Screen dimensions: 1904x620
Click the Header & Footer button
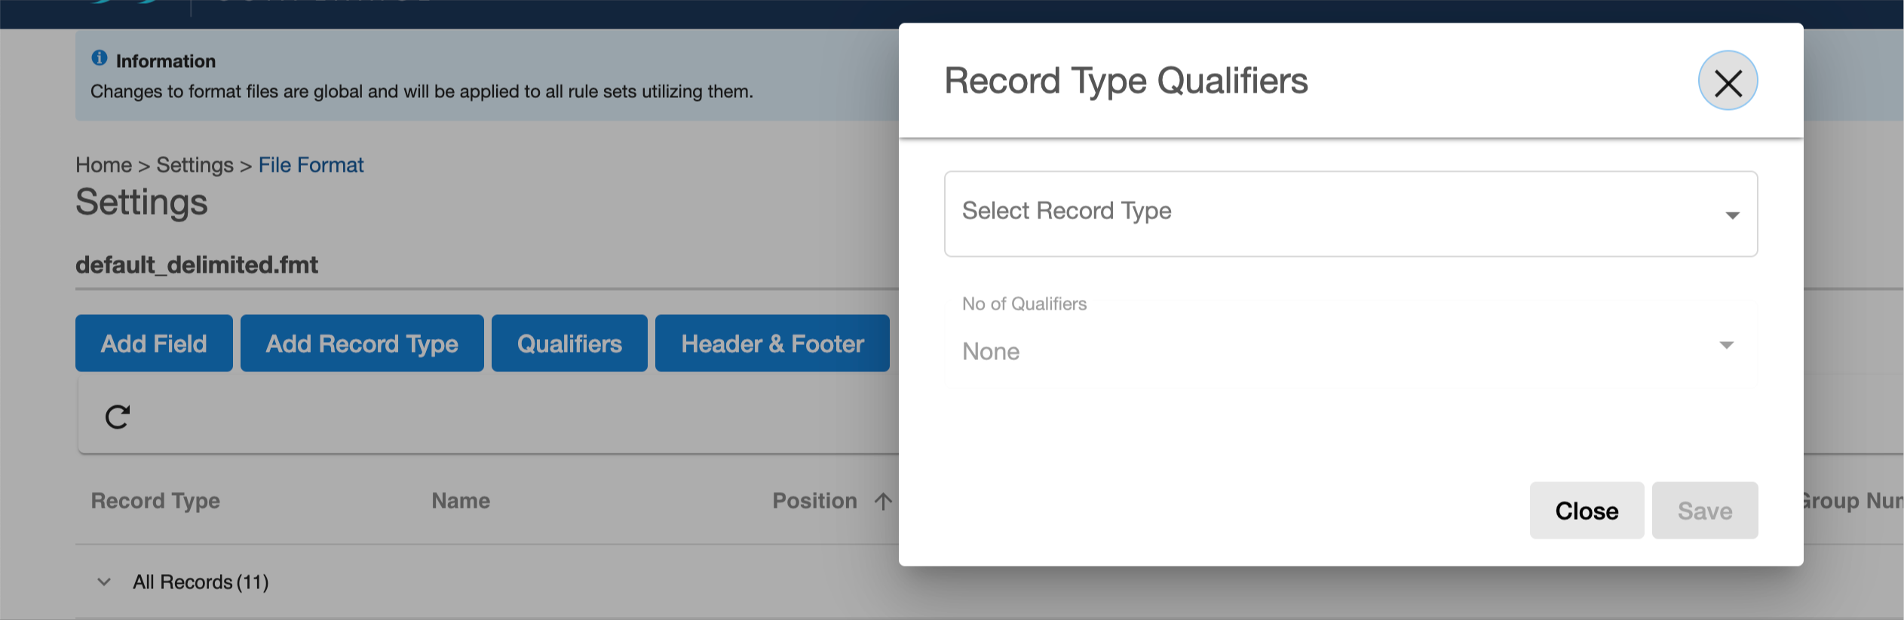tap(772, 344)
